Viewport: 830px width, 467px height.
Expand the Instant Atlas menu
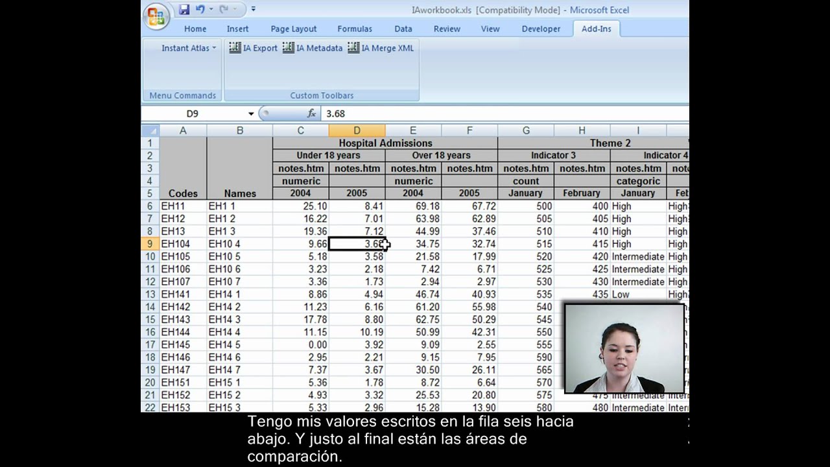pos(189,48)
